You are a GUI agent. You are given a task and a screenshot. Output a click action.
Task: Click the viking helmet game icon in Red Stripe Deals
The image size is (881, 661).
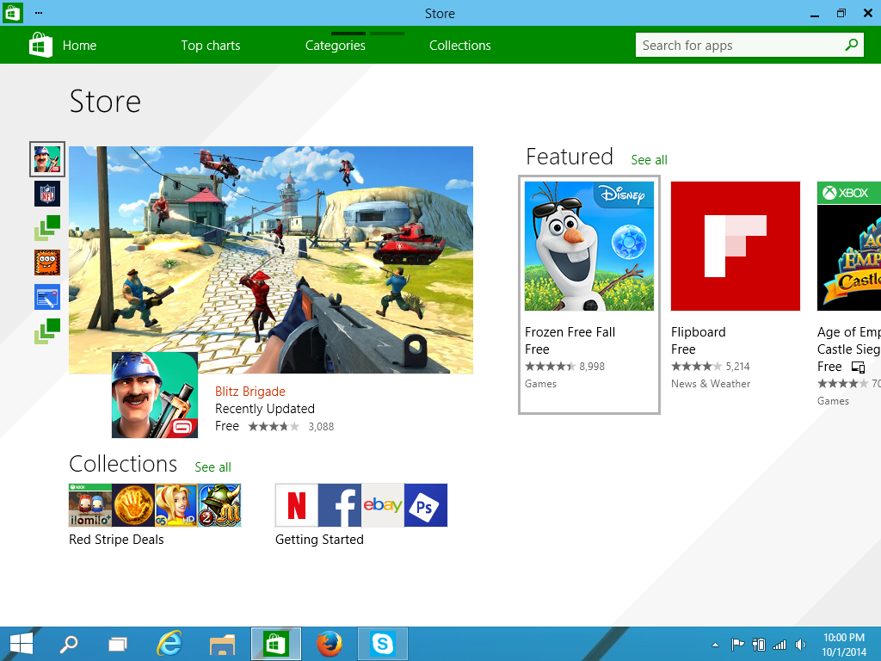point(219,504)
